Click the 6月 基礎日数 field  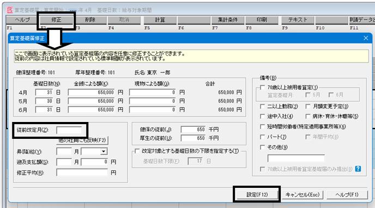point(44,110)
